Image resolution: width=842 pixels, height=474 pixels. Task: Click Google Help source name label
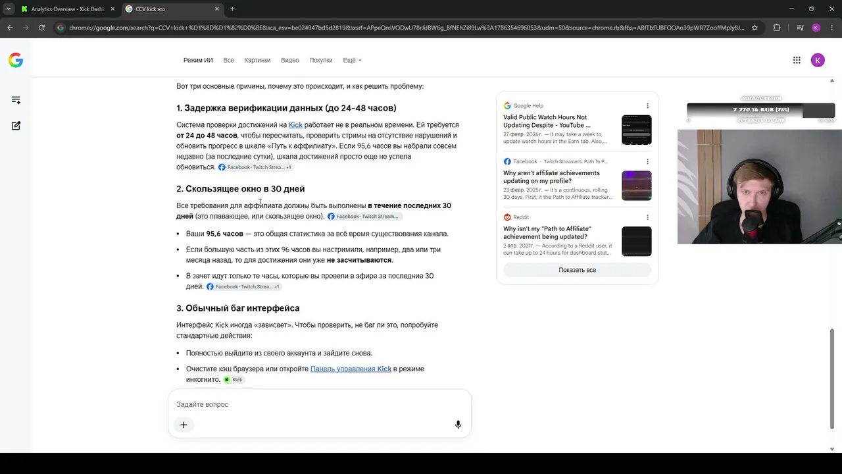pyautogui.click(x=528, y=105)
